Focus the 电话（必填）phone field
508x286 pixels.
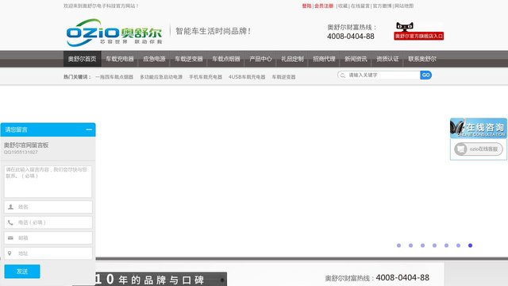tap(48, 222)
